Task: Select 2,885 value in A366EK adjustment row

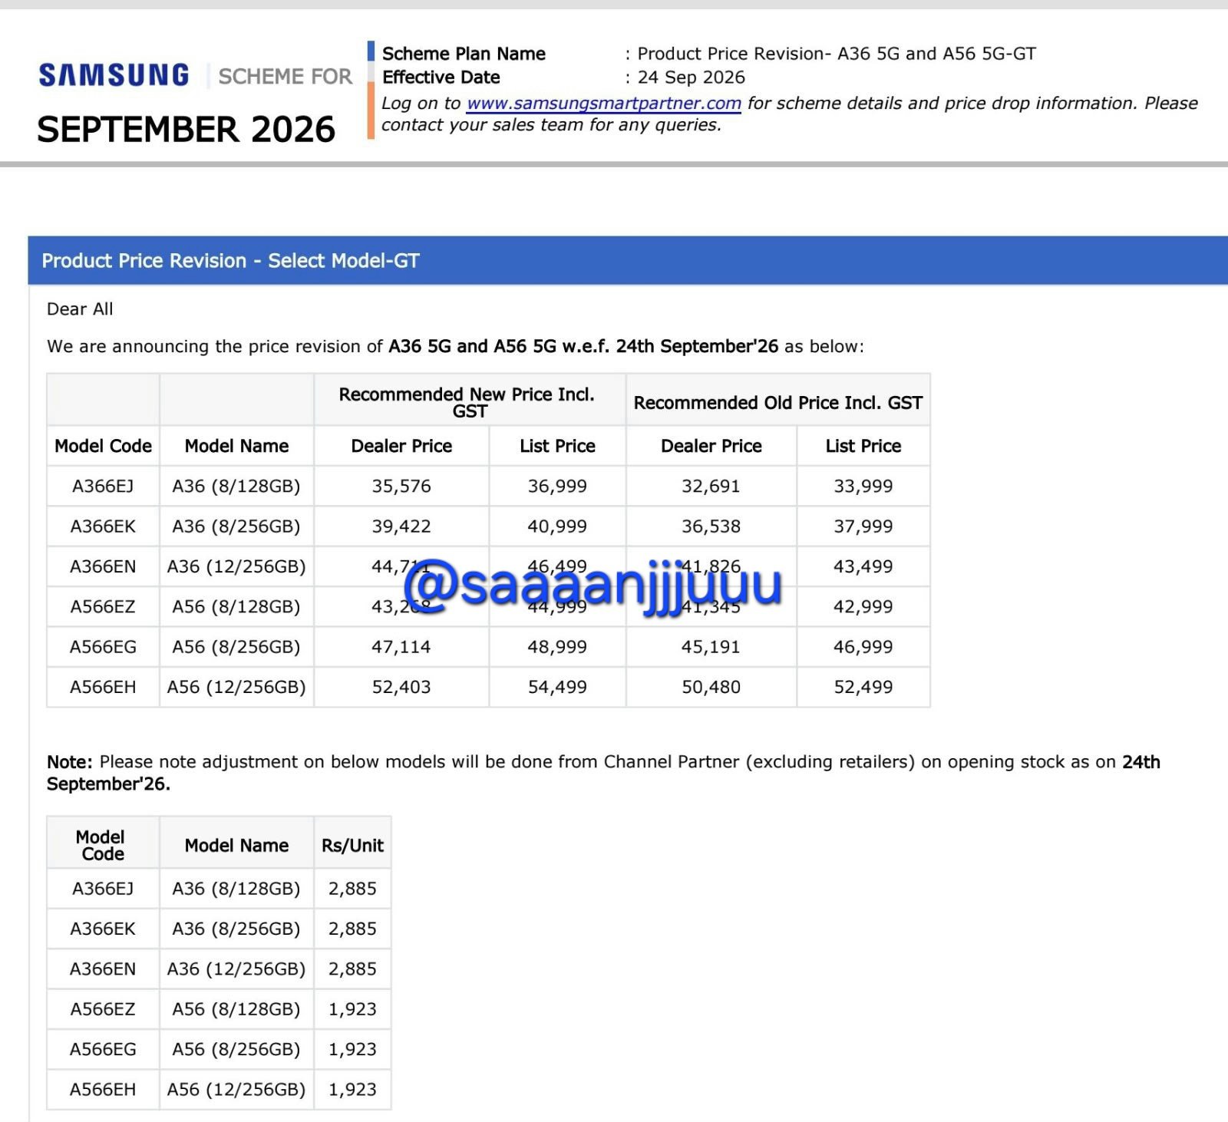Action: click(x=352, y=929)
